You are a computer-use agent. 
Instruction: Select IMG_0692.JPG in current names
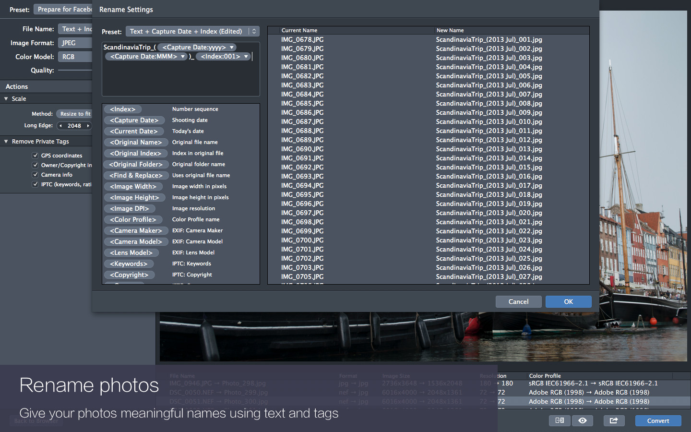coord(302,168)
